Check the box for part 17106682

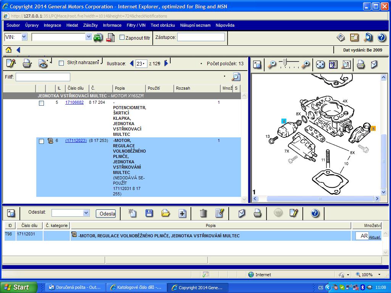tap(41, 103)
